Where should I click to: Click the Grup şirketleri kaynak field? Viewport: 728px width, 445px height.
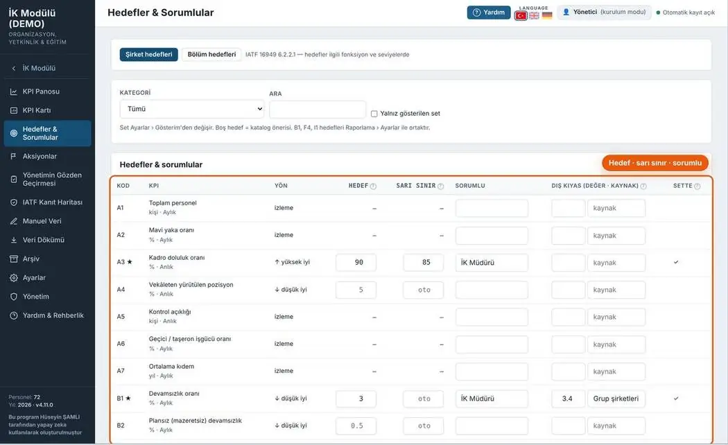(x=616, y=399)
